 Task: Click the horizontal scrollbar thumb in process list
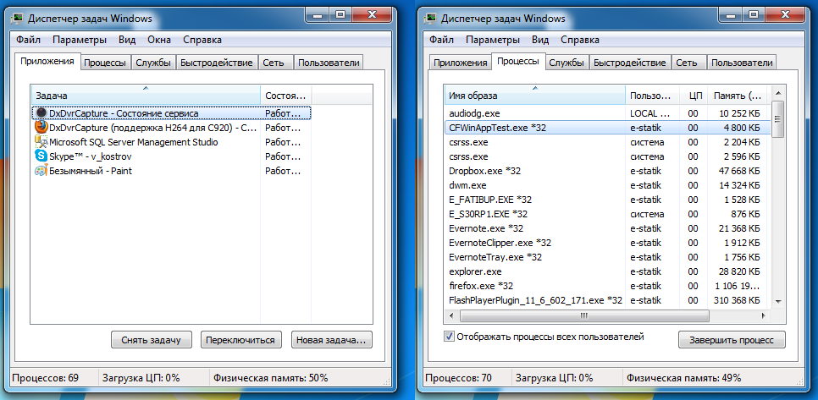[x=583, y=315]
